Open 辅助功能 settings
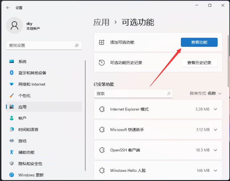230x181 pixels. (44, 152)
